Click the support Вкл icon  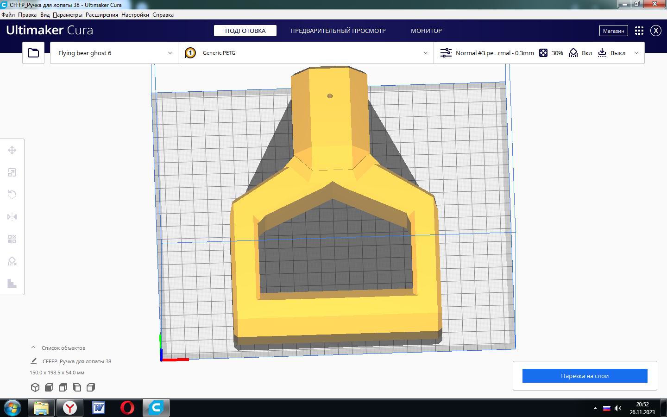[x=573, y=53]
